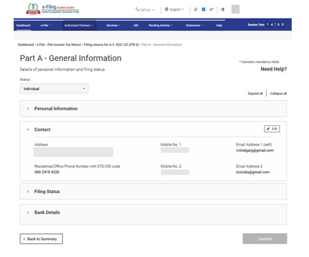Edit the Contact details
309x257 pixels.
click(272, 129)
